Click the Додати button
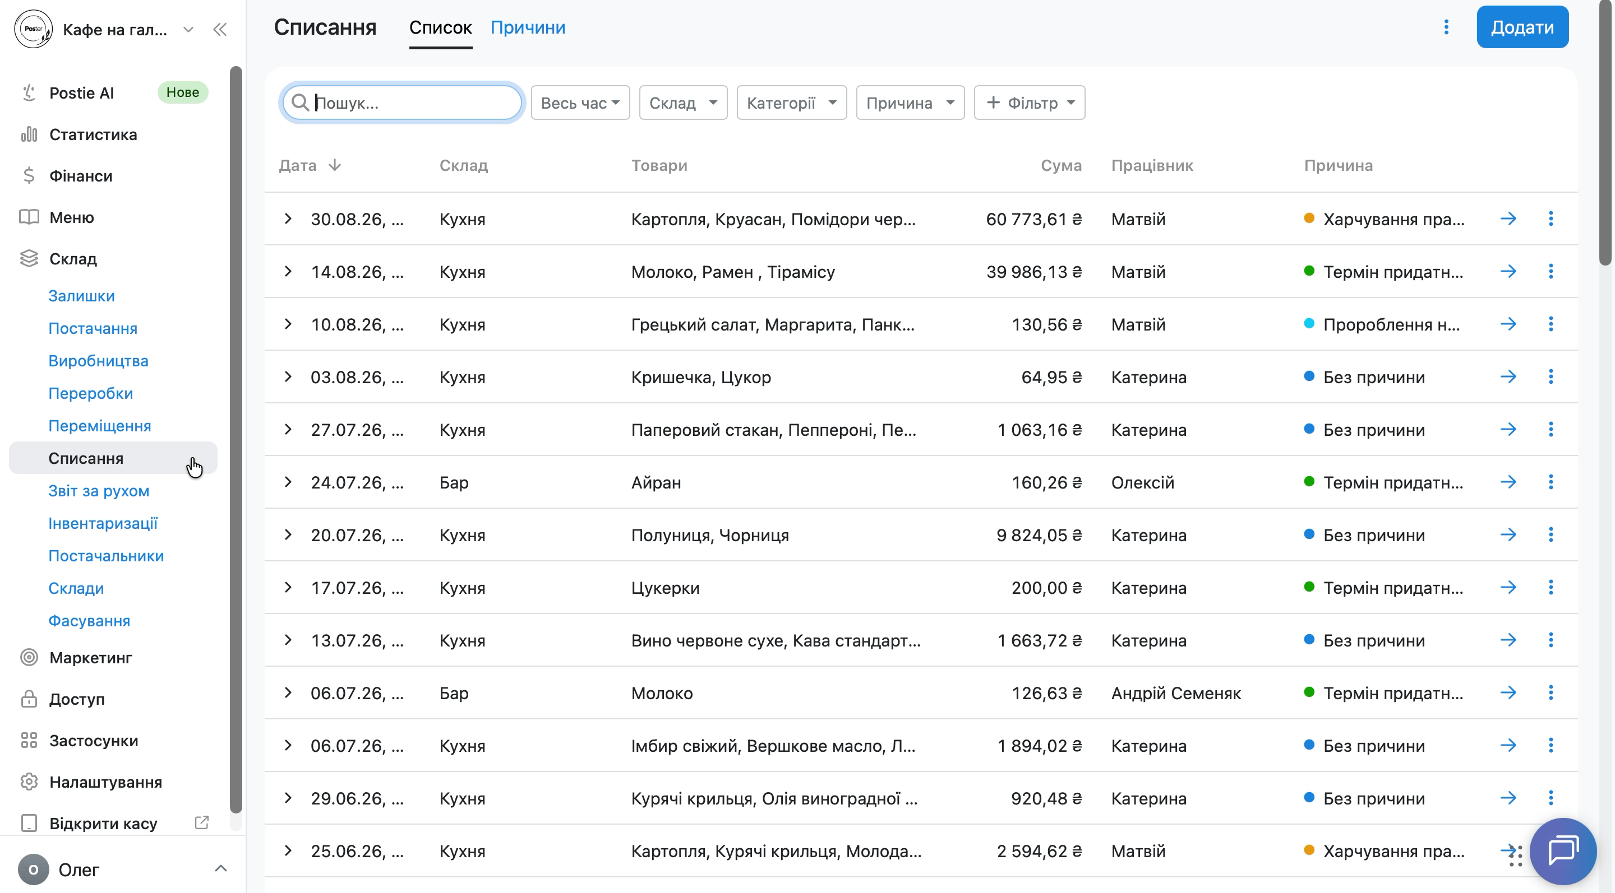The width and height of the screenshot is (1615, 893). coord(1522,27)
